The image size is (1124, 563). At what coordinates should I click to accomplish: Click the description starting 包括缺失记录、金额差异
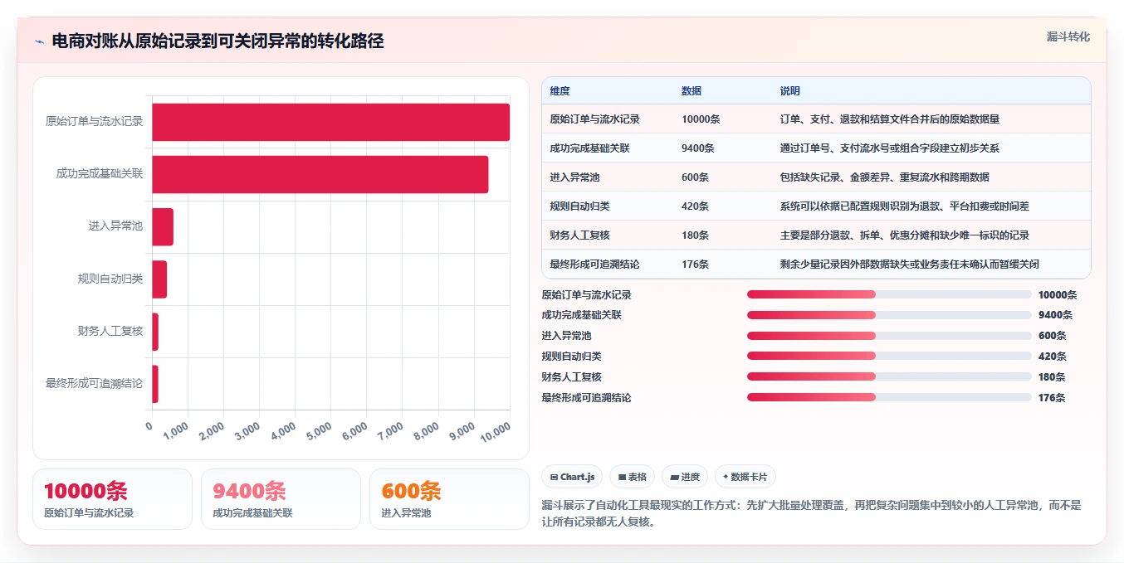(884, 177)
